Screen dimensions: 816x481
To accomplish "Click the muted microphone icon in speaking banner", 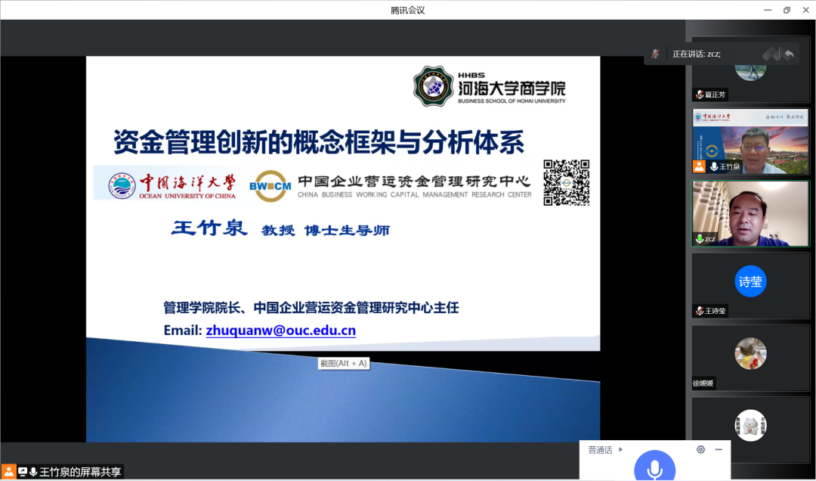I will click(655, 54).
